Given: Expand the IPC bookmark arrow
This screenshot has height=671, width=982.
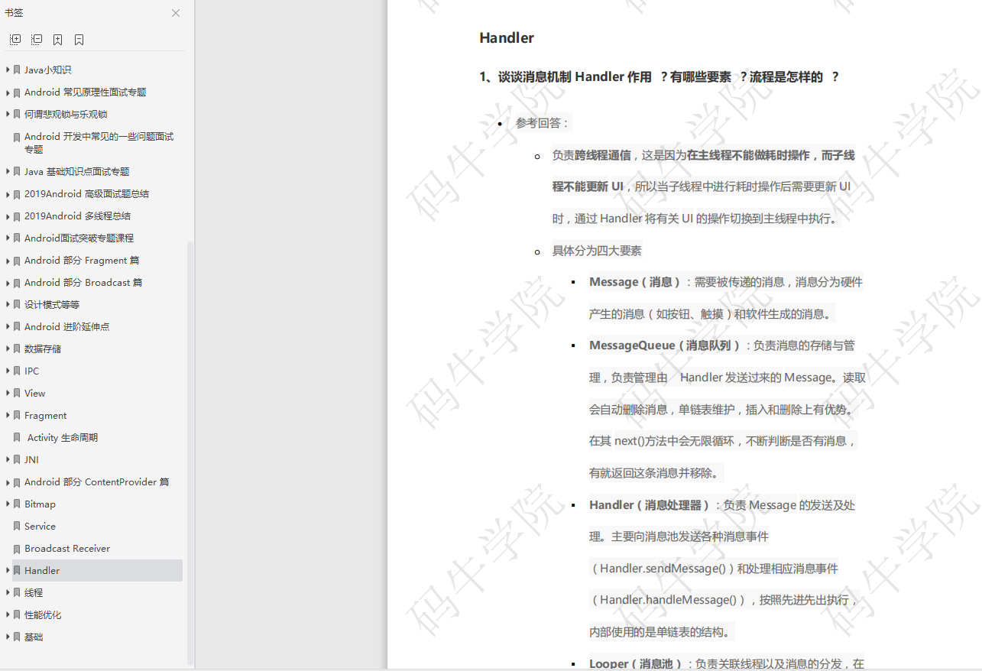Looking at the screenshot, I should [x=8, y=371].
